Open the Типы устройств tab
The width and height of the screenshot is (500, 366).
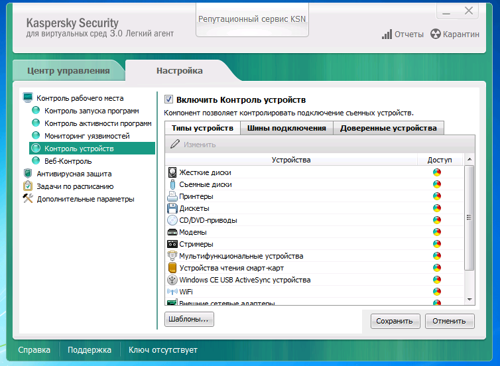coord(202,128)
